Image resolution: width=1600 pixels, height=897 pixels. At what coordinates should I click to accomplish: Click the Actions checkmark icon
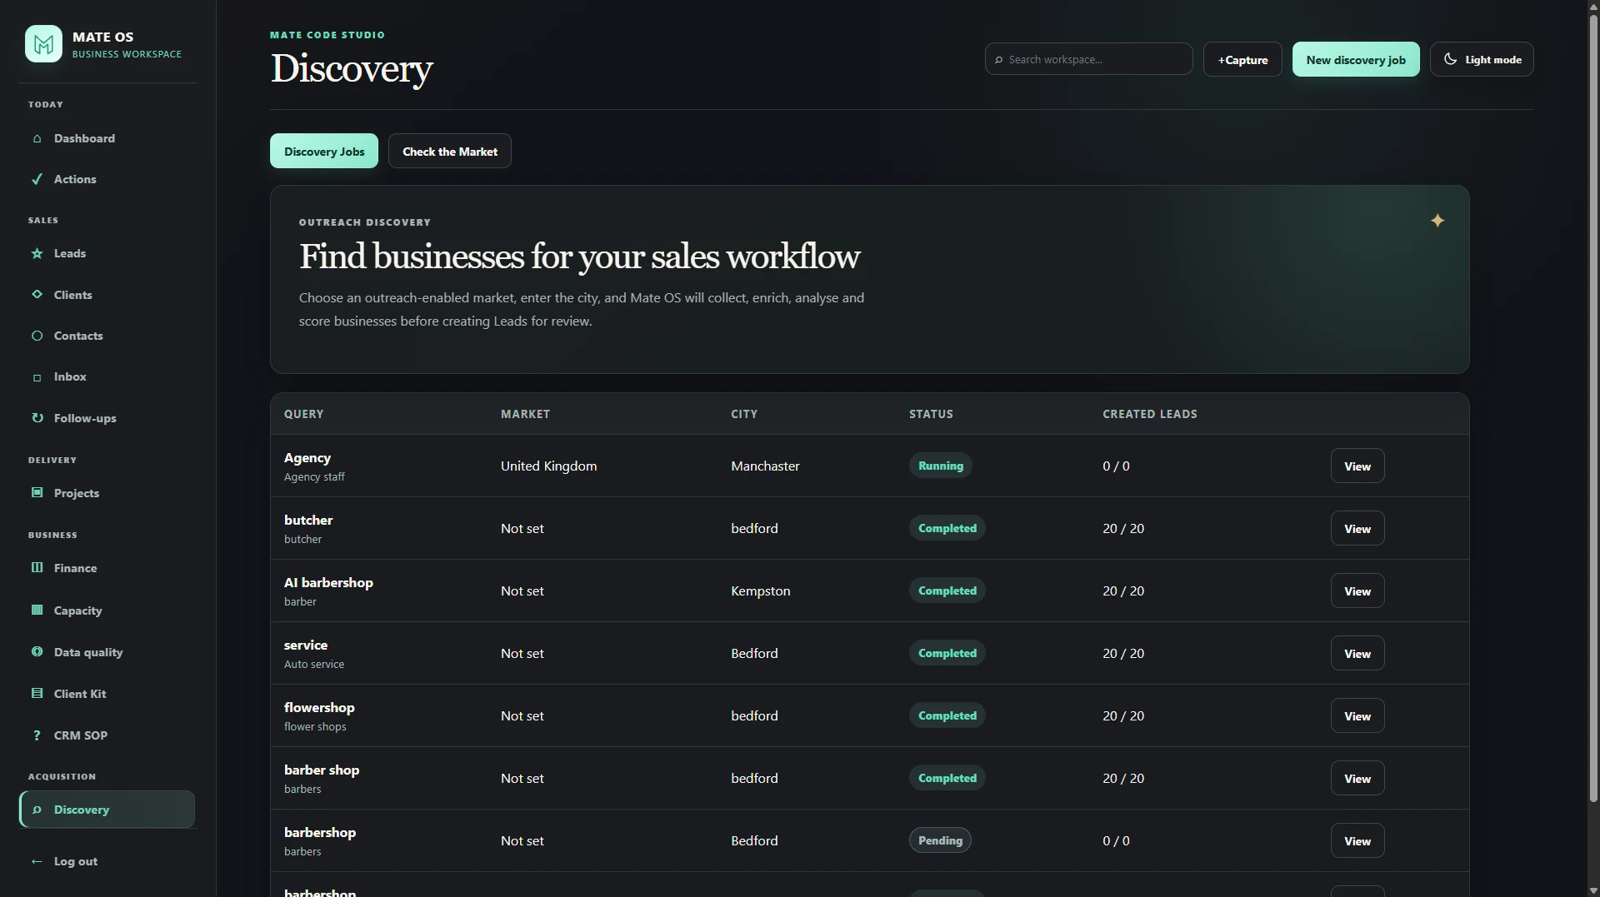(37, 179)
